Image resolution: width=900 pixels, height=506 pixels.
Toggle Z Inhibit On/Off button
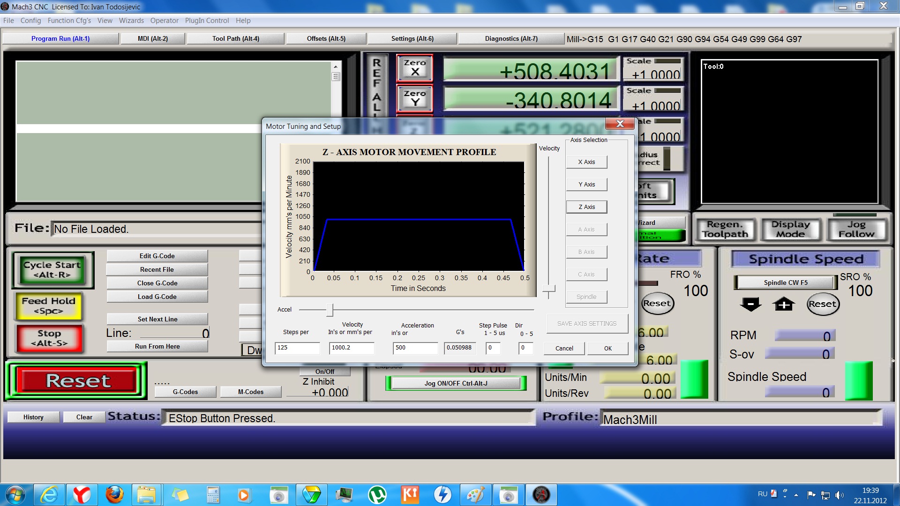(x=324, y=372)
